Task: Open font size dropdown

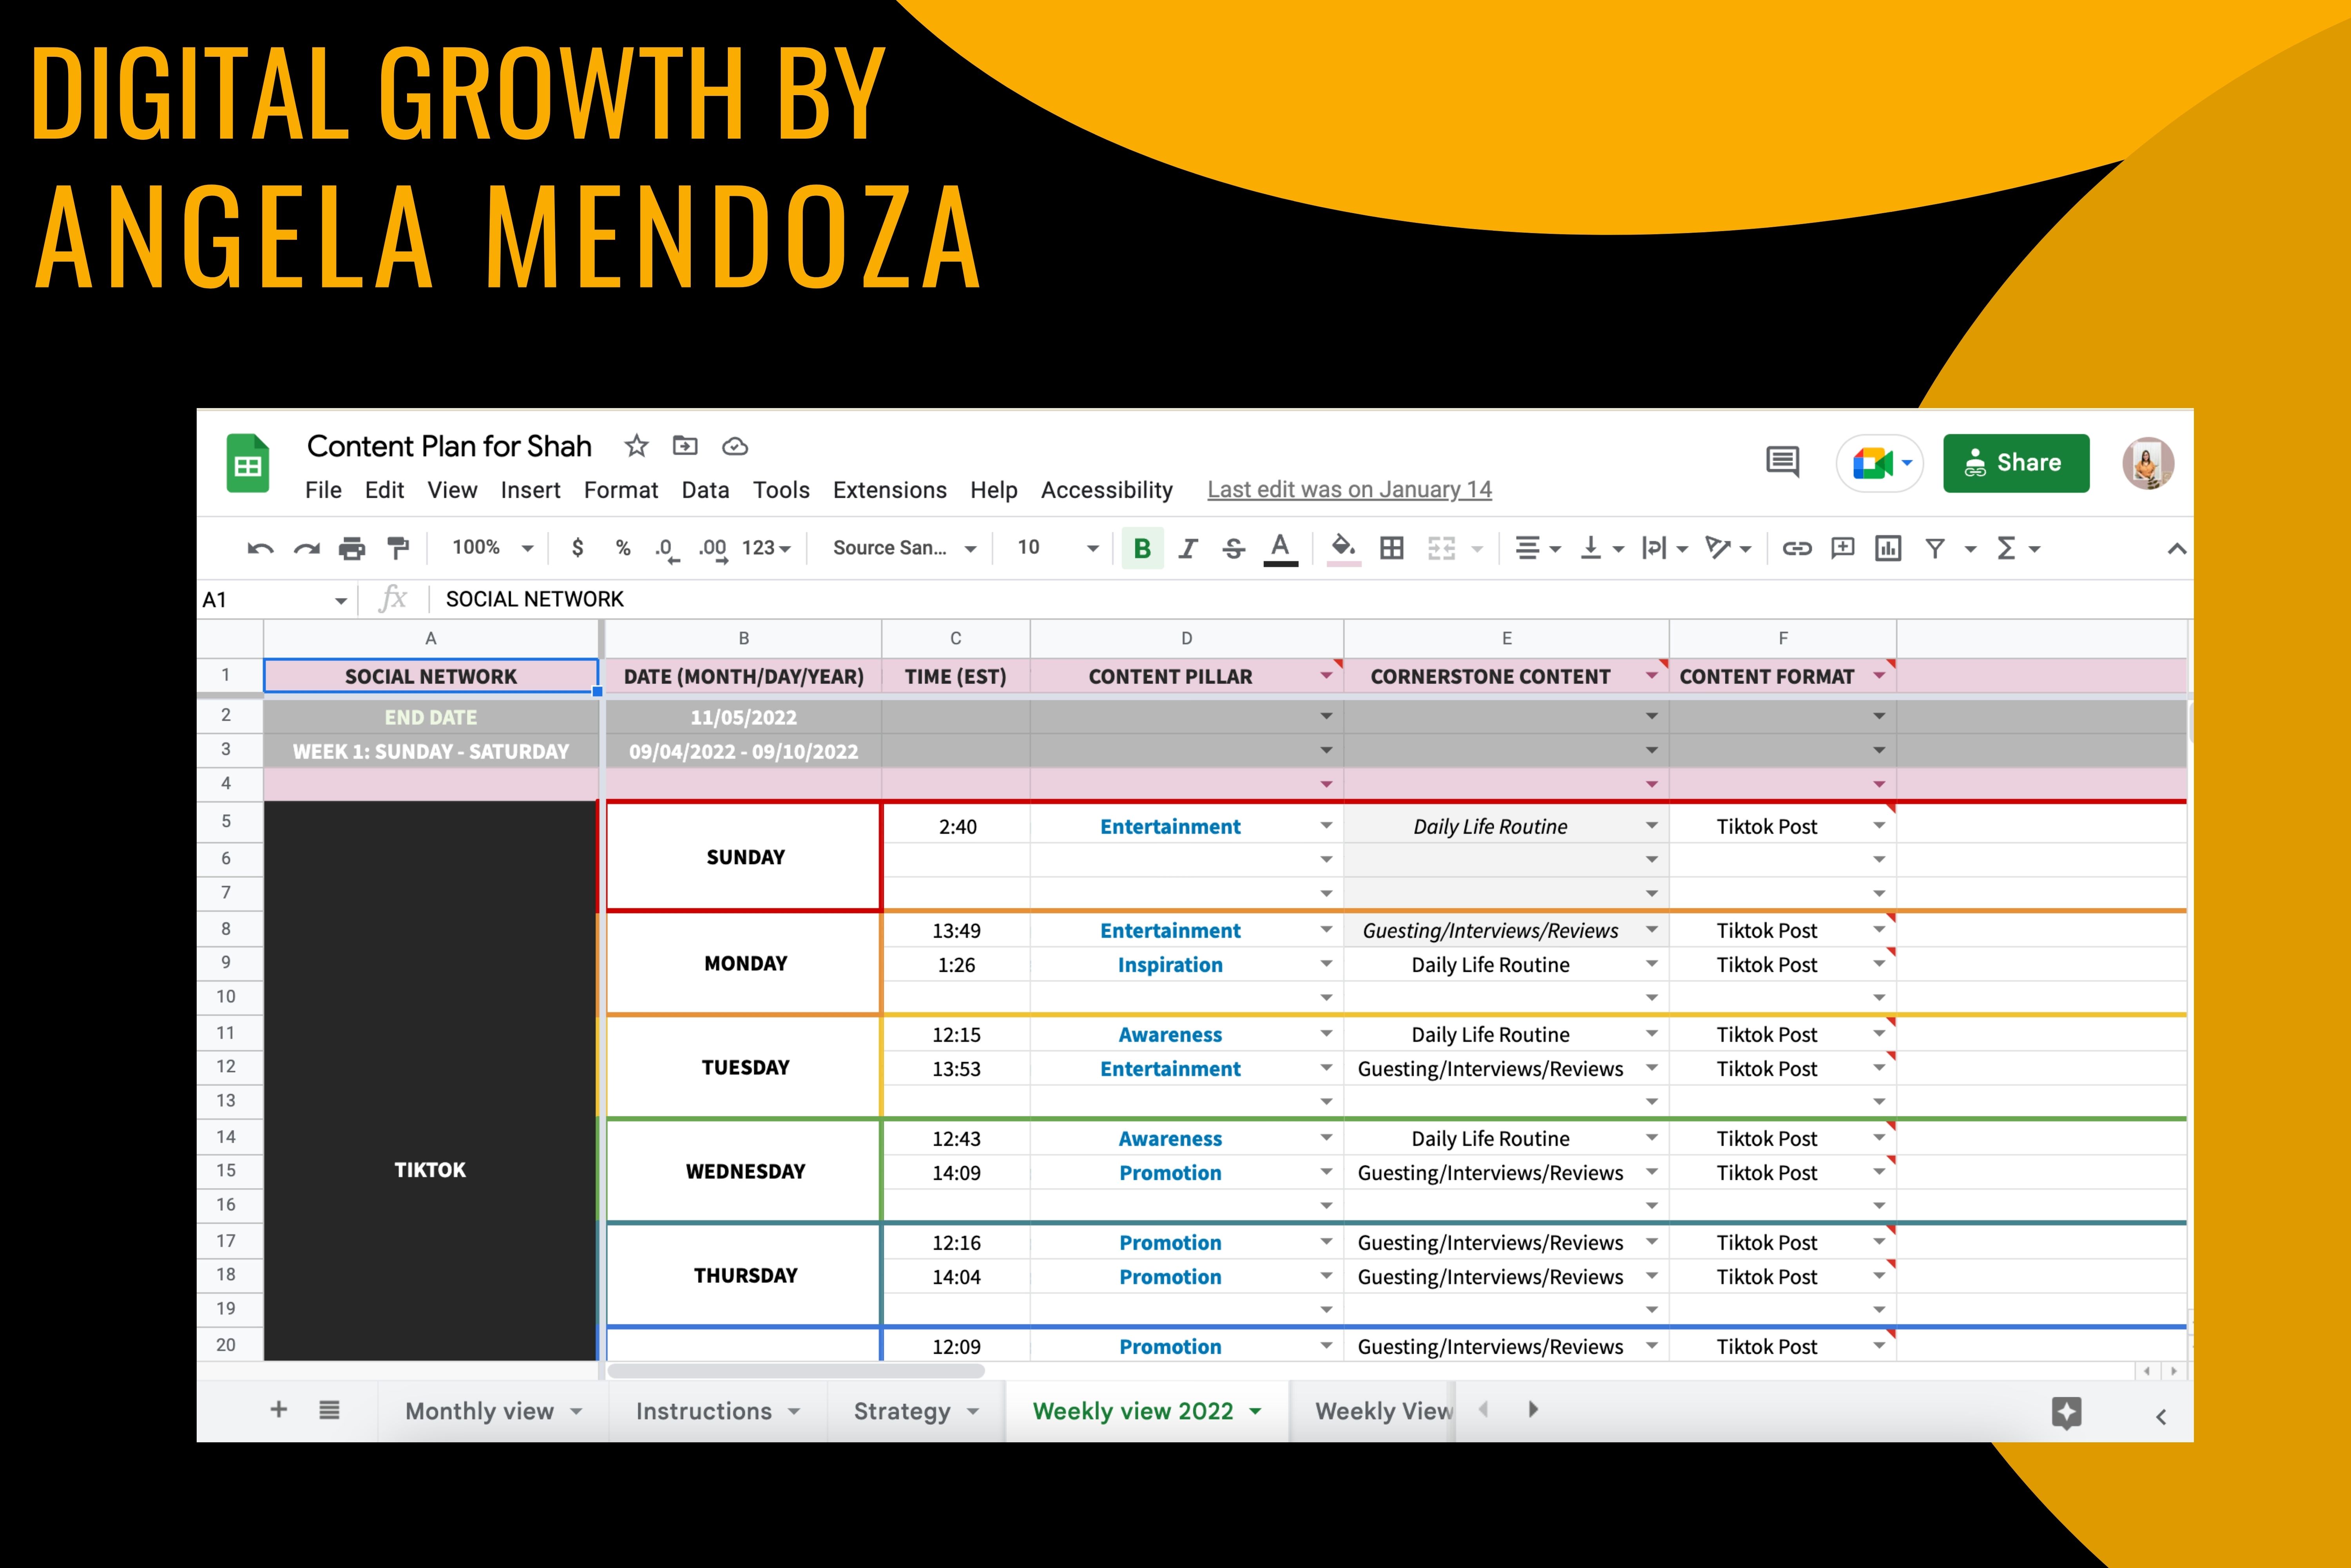Action: (x=1057, y=548)
